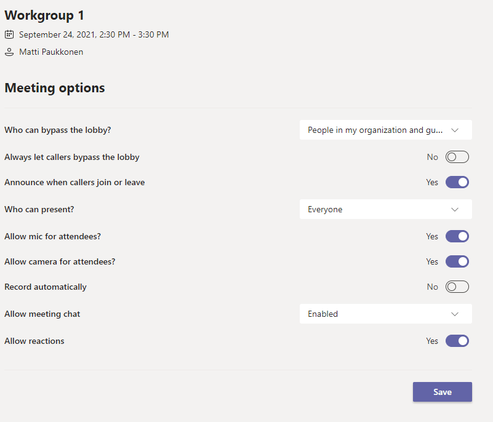Turn off Allow mic for attendees
This screenshot has height=422, width=493.
(x=457, y=236)
